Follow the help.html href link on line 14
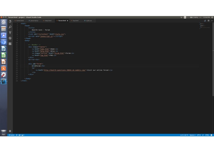This screenshot has width=214, height=152. coord(44,51)
